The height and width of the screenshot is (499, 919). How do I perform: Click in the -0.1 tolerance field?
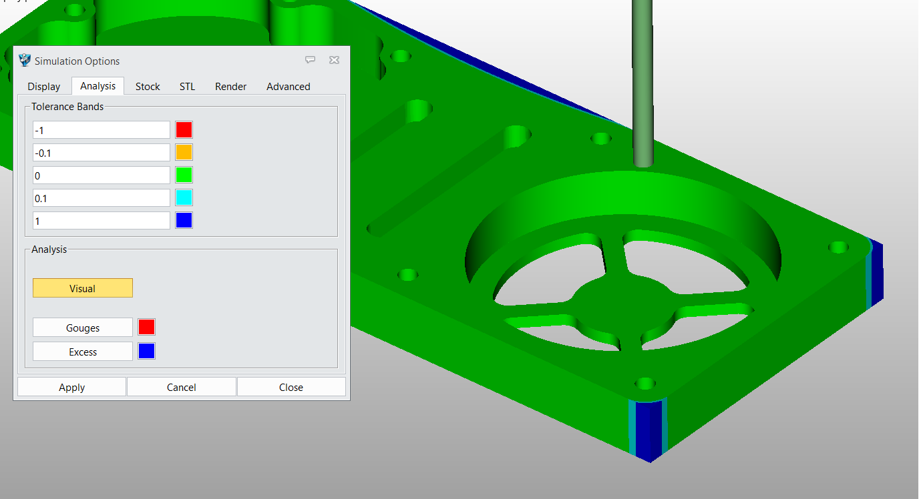click(x=102, y=153)
